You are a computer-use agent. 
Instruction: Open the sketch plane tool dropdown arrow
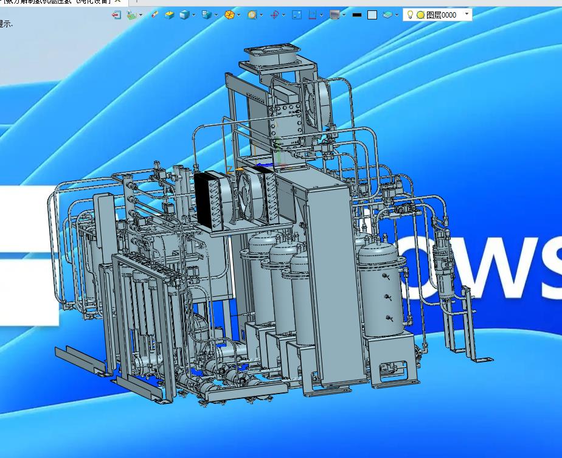141,15
